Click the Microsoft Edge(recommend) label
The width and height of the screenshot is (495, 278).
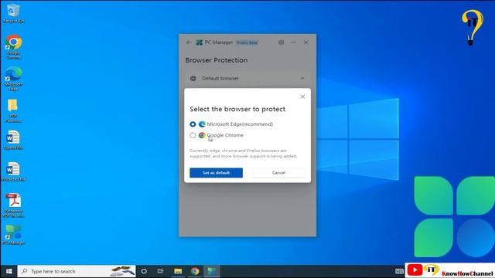click(x=240, y=124)
